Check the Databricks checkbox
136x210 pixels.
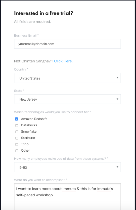(x=17, y=126)
